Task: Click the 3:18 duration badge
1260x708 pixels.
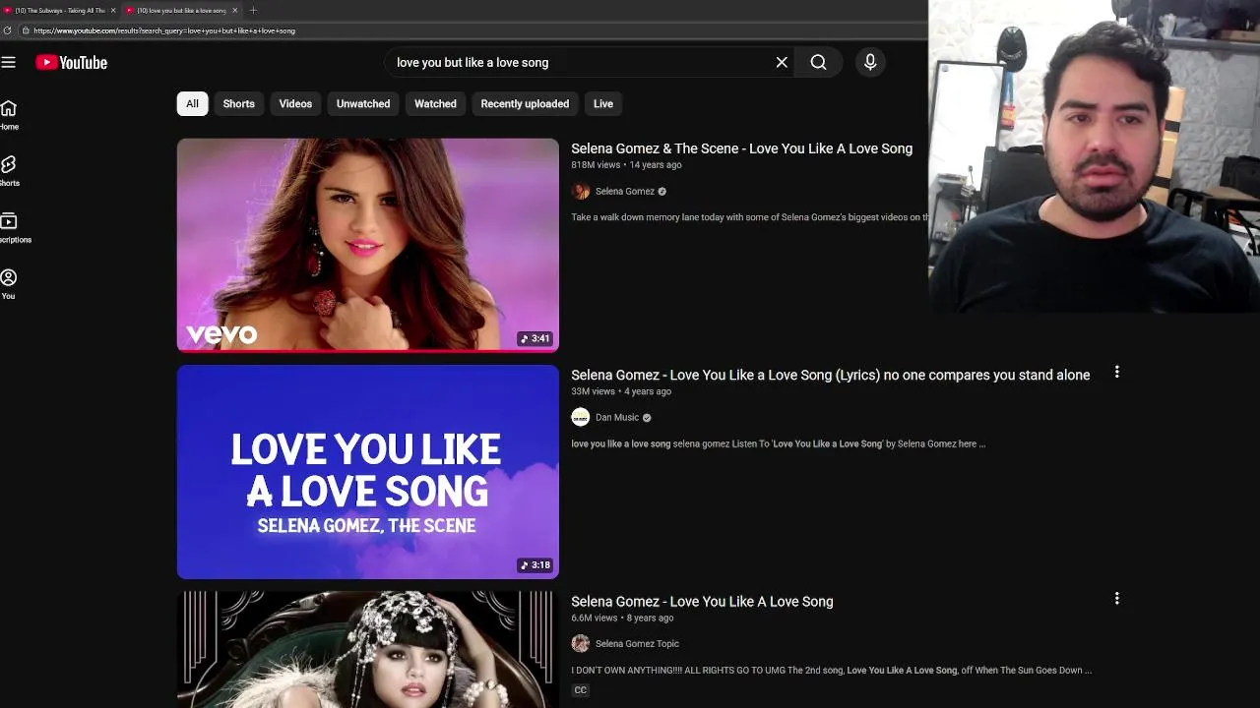Action: 535,565
